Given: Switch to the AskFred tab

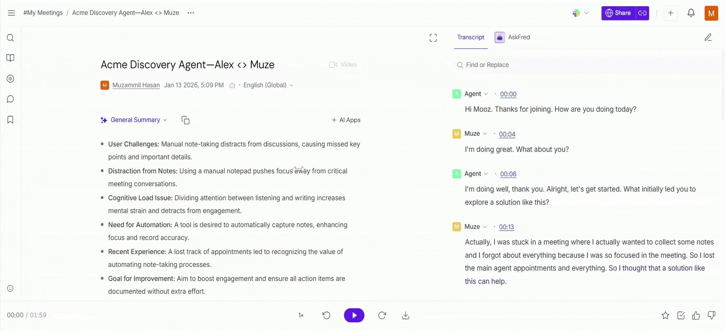Looking at the screenshot, I should pyautogui.click(x=512, y=37).
